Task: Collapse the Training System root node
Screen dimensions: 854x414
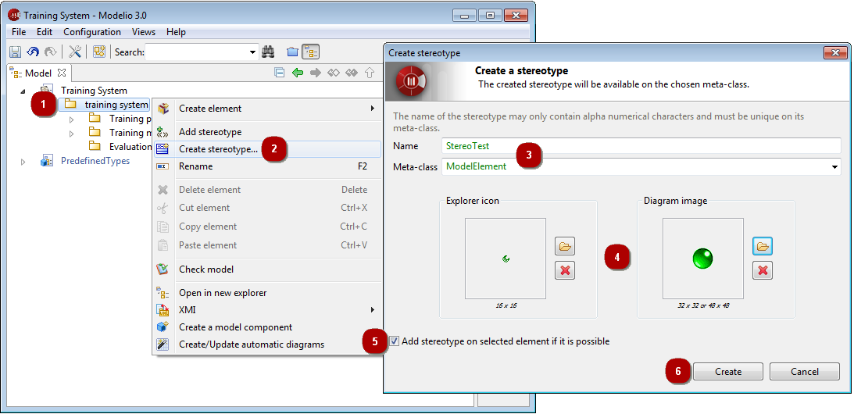Action: pyautogui.click(x=23, y=91)
